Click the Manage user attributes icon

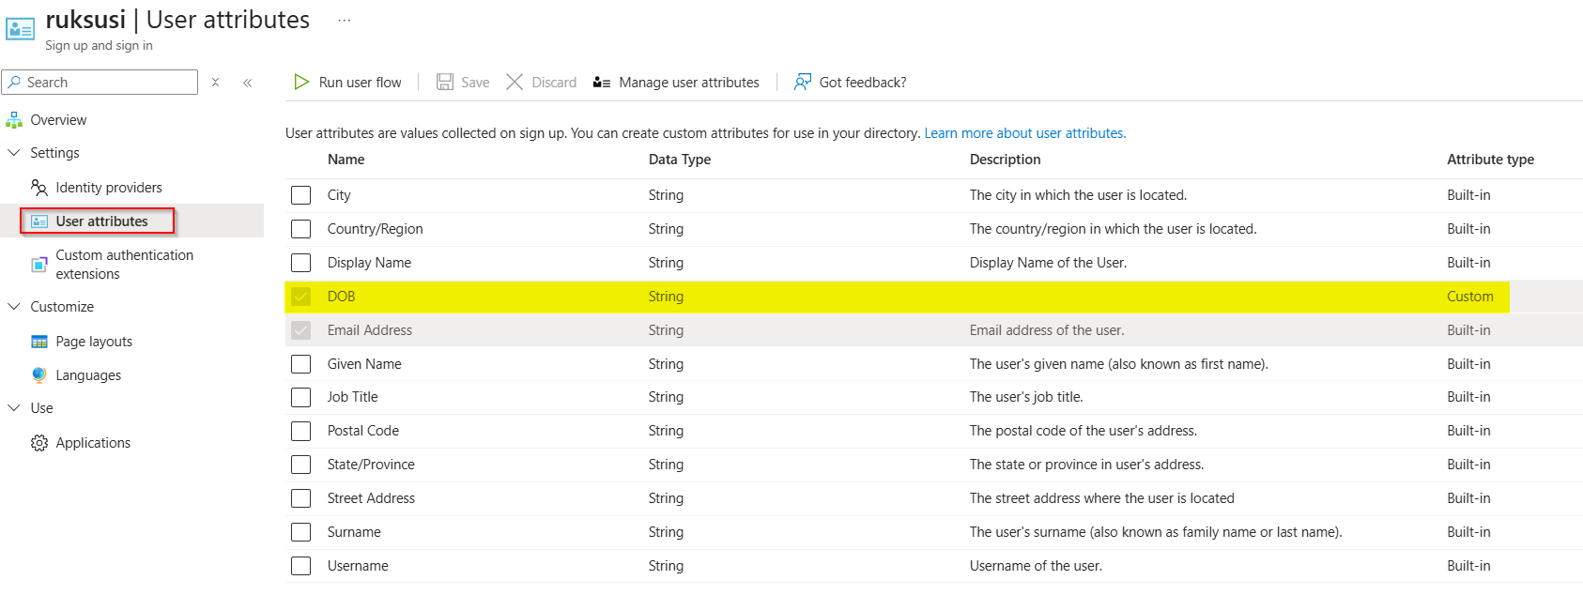602,83
